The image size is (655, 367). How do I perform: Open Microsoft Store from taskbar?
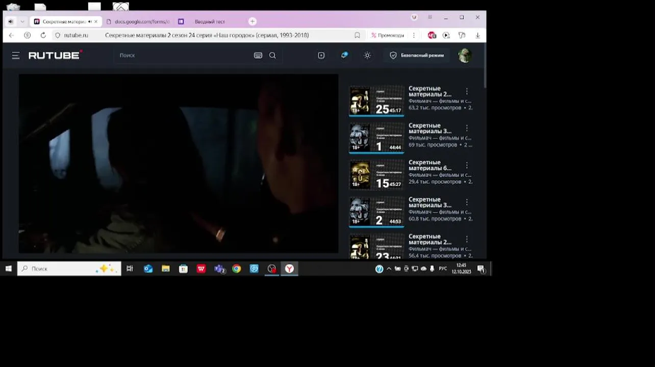(x=183, y=269)
